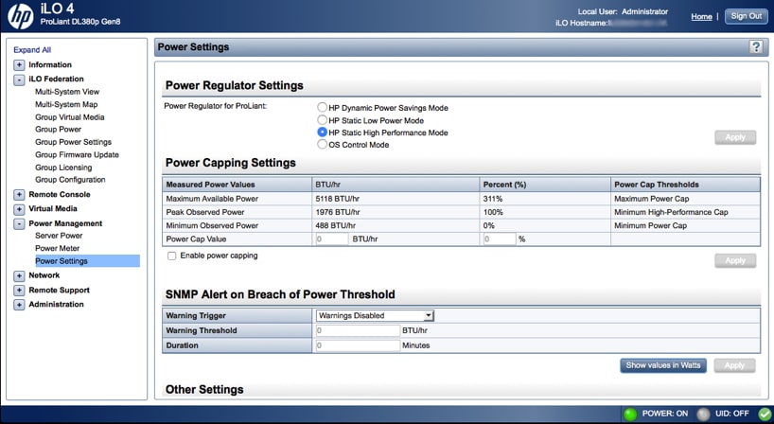The width and height of the screenshot is (774, 424).
Task: Click the Home link
Action: (701, 16)
